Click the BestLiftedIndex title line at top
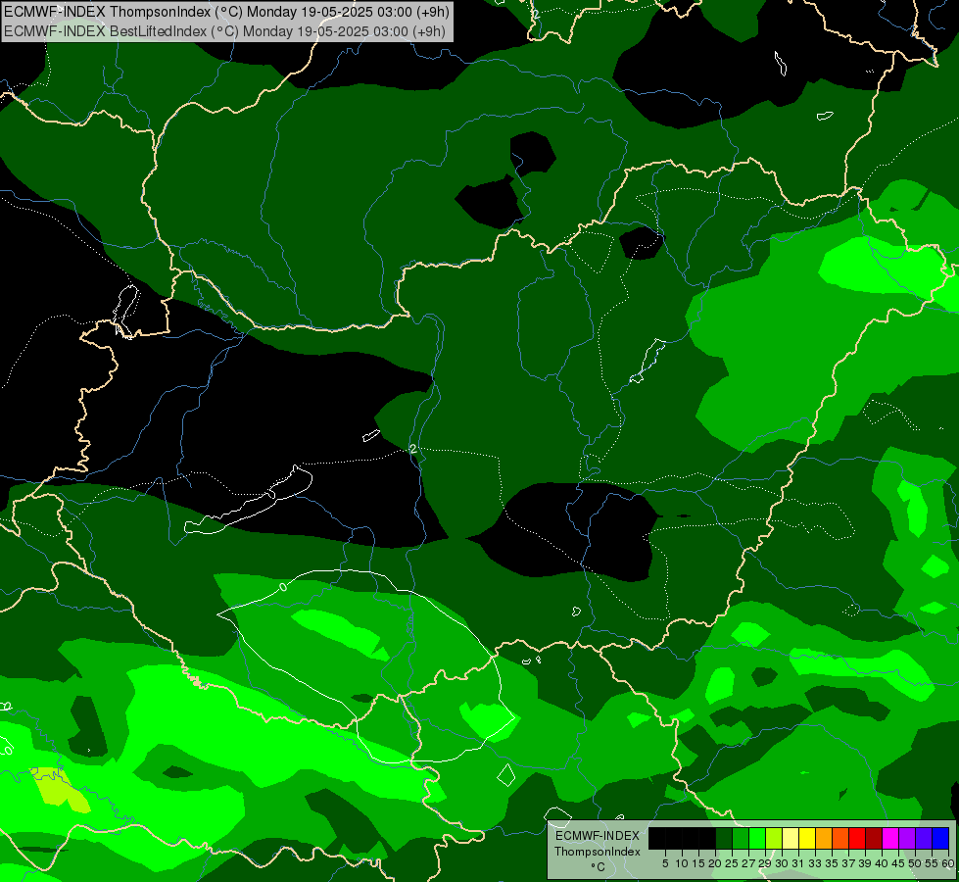This screenshot has height=882, width=959. [x=224, y=31]
